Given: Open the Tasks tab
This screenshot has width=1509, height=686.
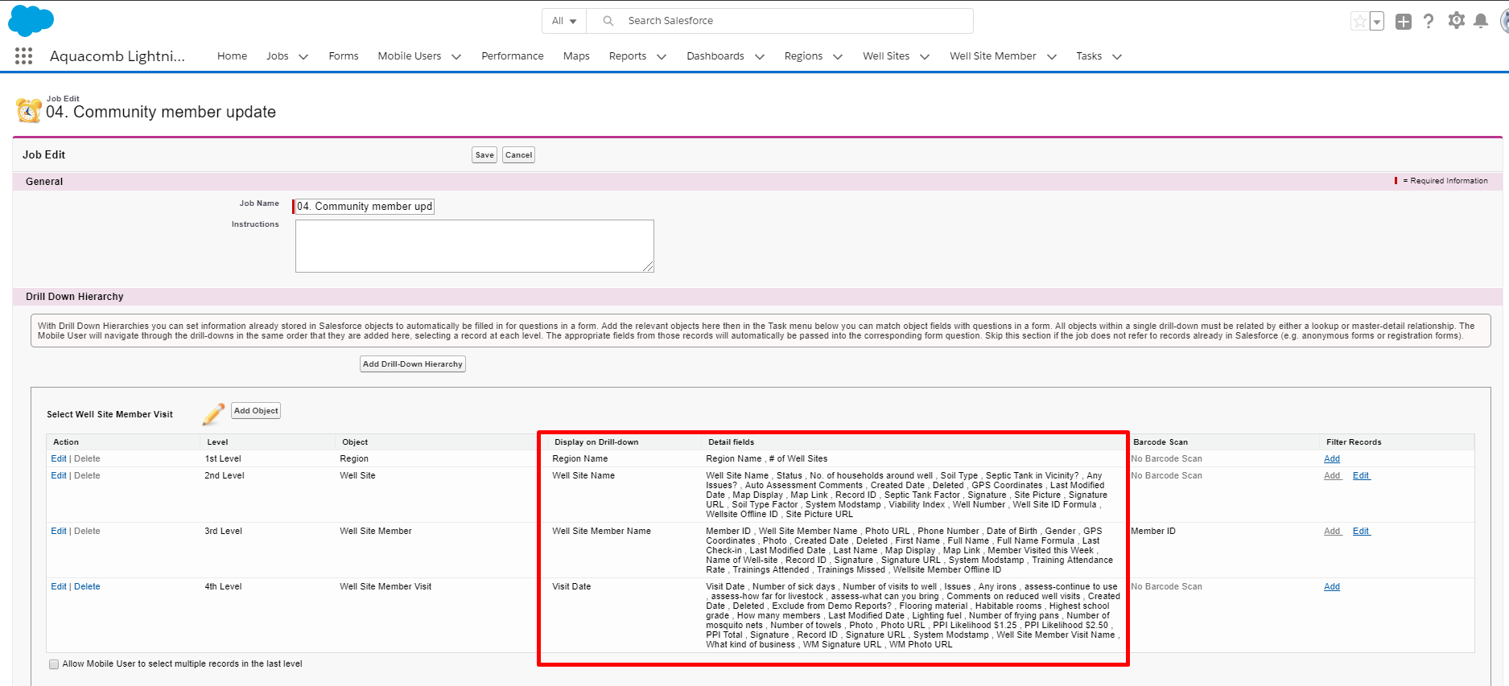Looking at the screenshot, I should coord(1089,55).
